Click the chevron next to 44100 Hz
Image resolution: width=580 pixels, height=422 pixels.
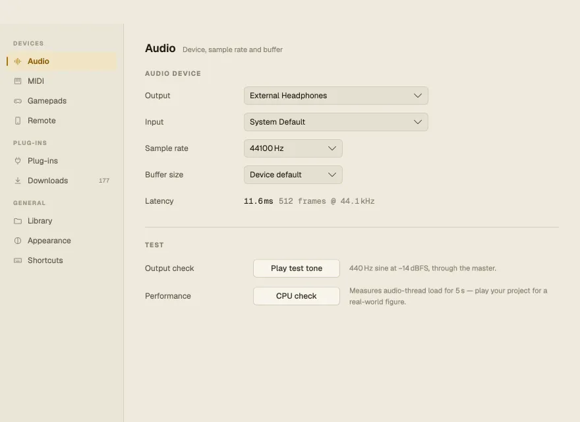tap(332, 148)
